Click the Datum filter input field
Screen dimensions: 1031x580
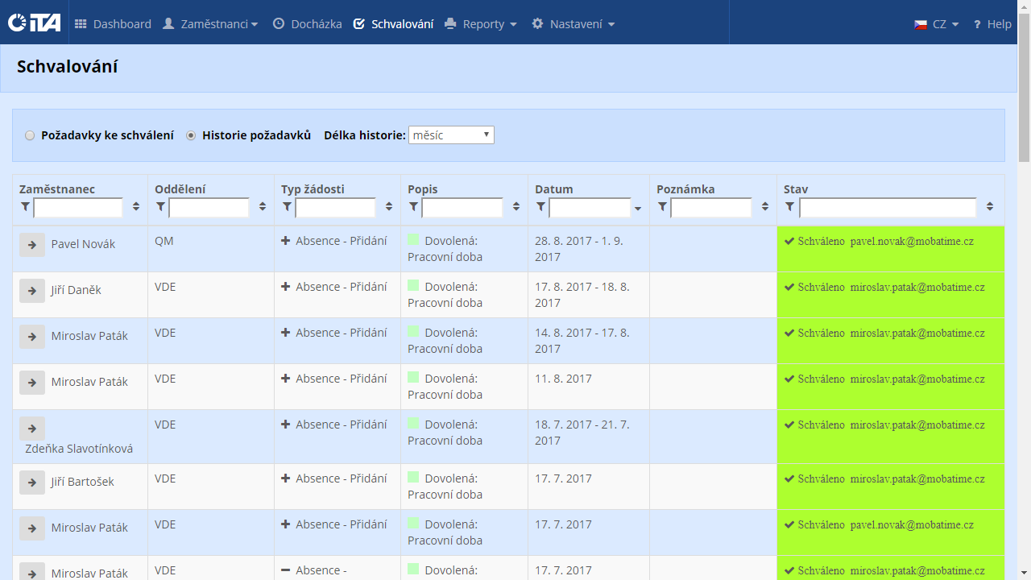pyautogui.click(x=590, y=208)
